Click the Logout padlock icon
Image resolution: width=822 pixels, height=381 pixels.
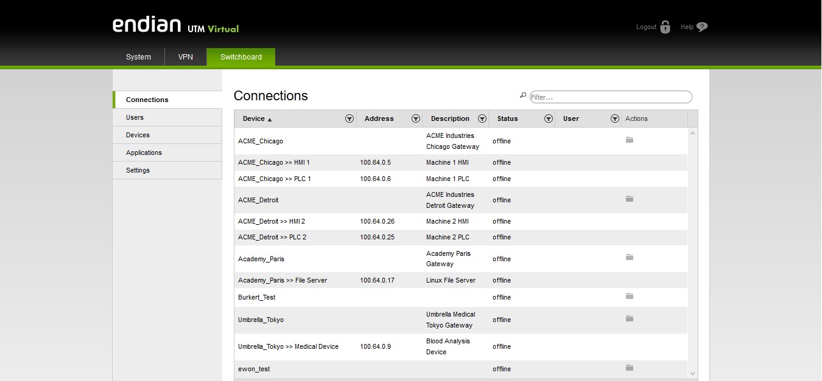pyautogui.click(x=665, y=27)
